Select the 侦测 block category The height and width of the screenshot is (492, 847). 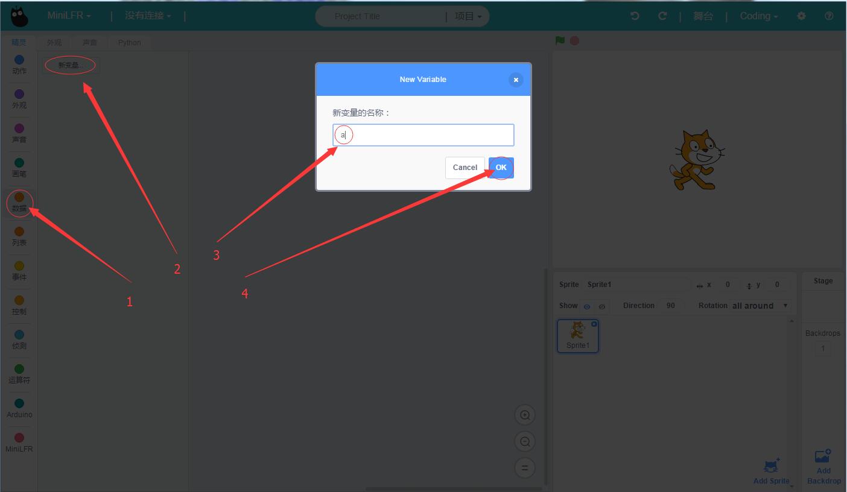[x=19, y=340]
